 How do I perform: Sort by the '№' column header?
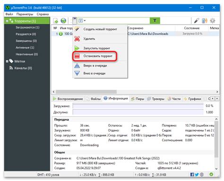pyautogui.click(x=55, y=28)
